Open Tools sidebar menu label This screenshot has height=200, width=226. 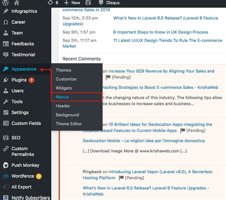coord(17,101)
